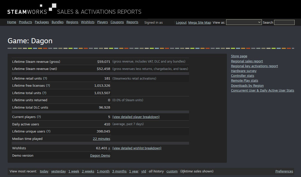Select the 1 month range
This screenshot has height=177, width=301.
tap(103, 171)
